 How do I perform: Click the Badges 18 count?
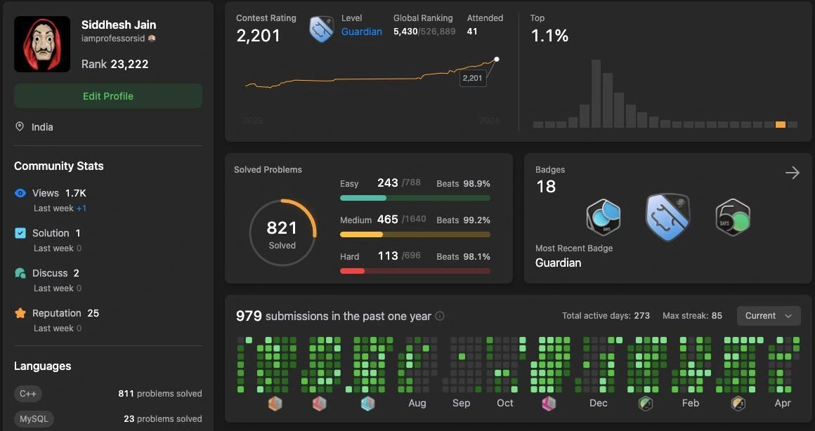point(546,187)
